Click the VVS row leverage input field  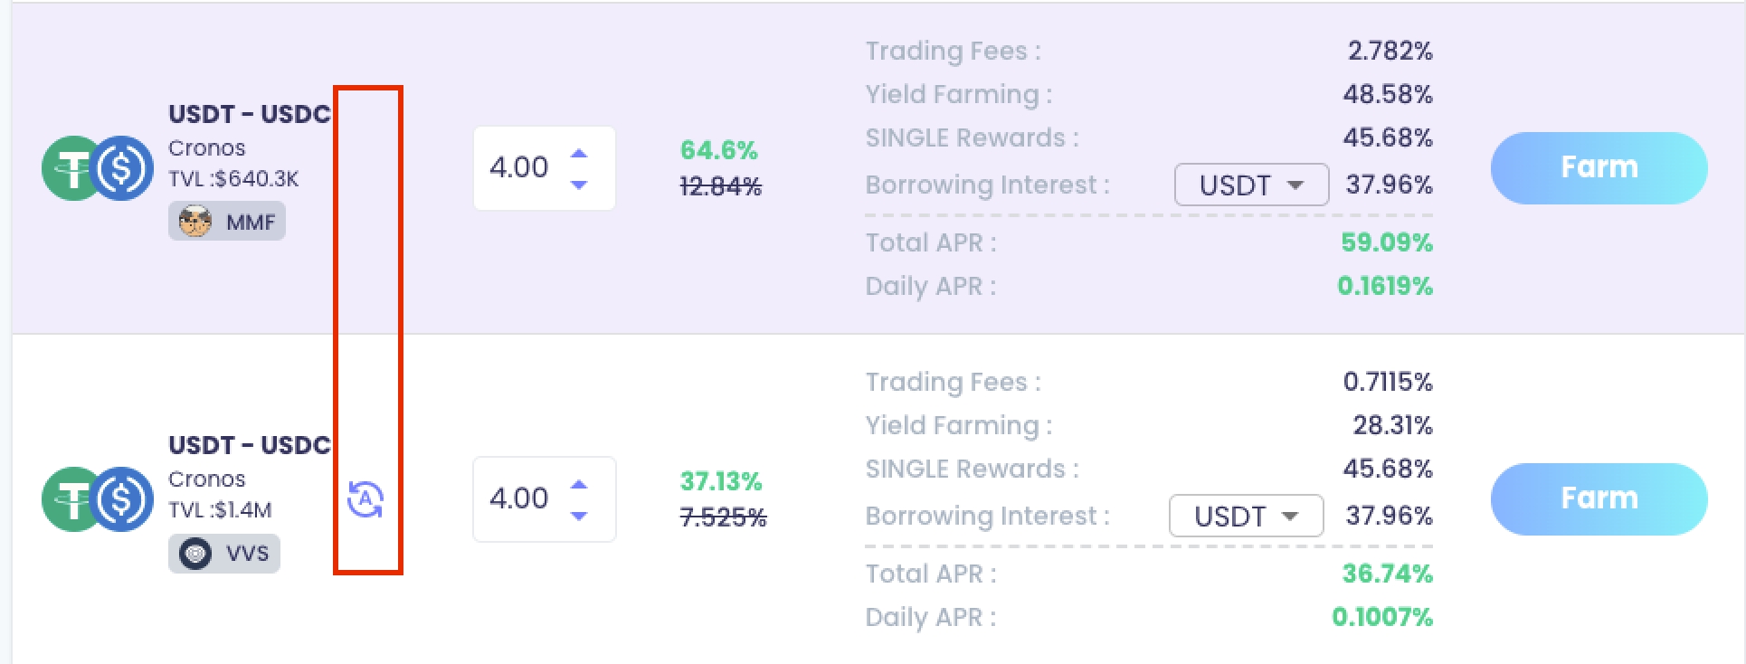click(520, 499)
